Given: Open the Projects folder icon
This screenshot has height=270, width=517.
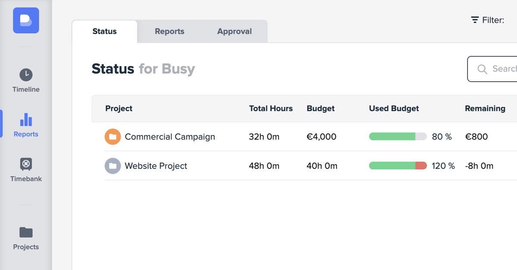Looking at the screenshot, I should [26, 233].
